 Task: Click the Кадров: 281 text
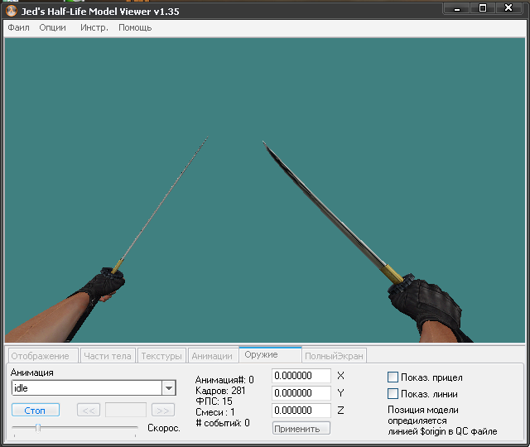pyautogui.click(x=220, y=391)
